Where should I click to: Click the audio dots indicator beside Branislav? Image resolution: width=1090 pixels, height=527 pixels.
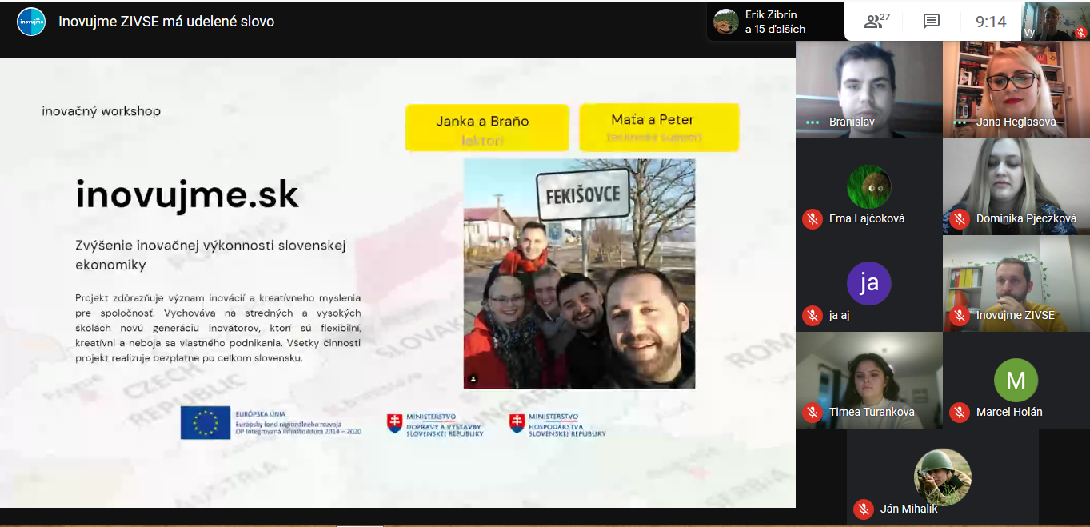coord(813,122)
